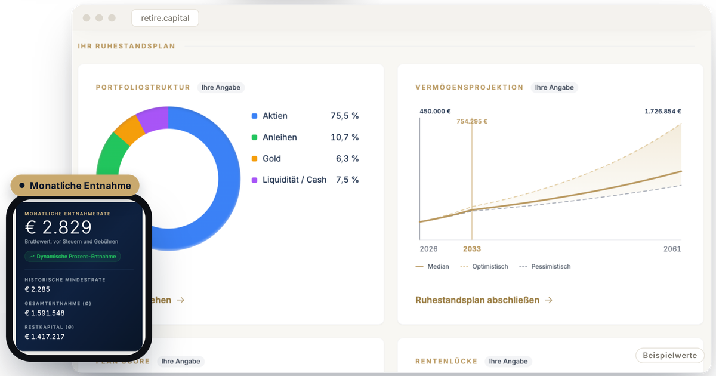Image resolution: width=716 pixels, height=376 pixels.
Task: Click the VERMÖGENSPROJEKTION card heading
Action: coord(470,87)
